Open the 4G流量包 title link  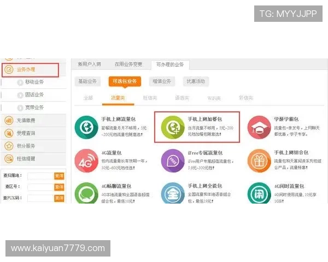[x=112, y=153]
